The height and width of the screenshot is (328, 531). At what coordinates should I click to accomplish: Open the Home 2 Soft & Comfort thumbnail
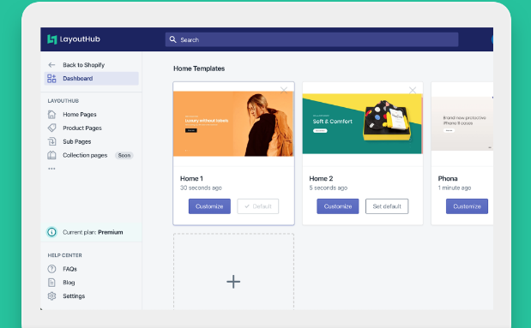coord(362,124)
